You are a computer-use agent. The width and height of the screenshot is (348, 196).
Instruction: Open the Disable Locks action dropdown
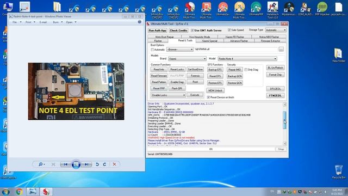click(168, 95)
